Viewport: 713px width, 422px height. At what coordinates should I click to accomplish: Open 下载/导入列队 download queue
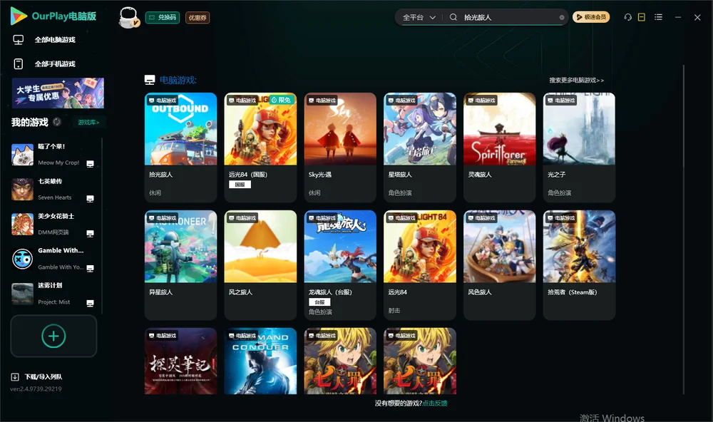click(43, 377)
